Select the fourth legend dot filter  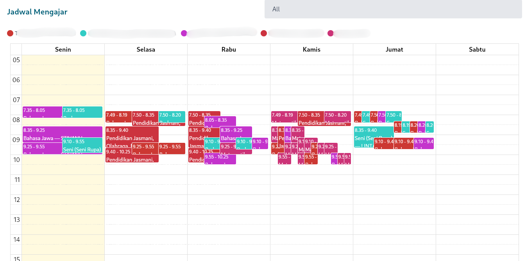tap(264, 33)
